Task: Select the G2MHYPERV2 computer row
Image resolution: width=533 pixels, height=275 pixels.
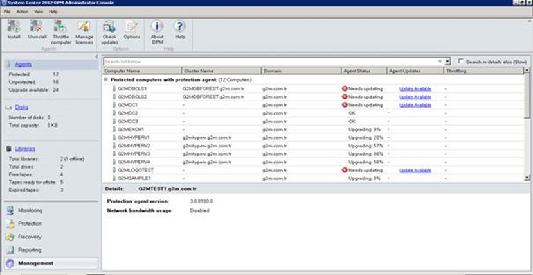Action: click(x=313, y=146)
